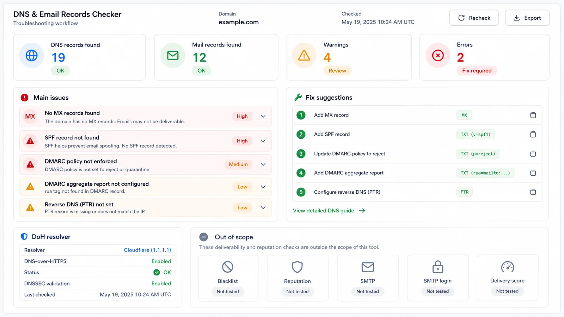The image size is (564, 317).
Task: Click DNS-over-HTTPS Enabled value
Action: [161, 261]
